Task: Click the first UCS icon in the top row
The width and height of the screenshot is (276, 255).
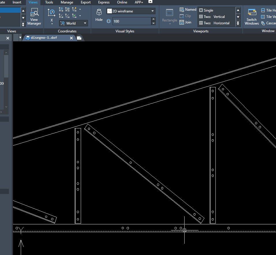Action: pyautogui.click(x=61, y=9)
